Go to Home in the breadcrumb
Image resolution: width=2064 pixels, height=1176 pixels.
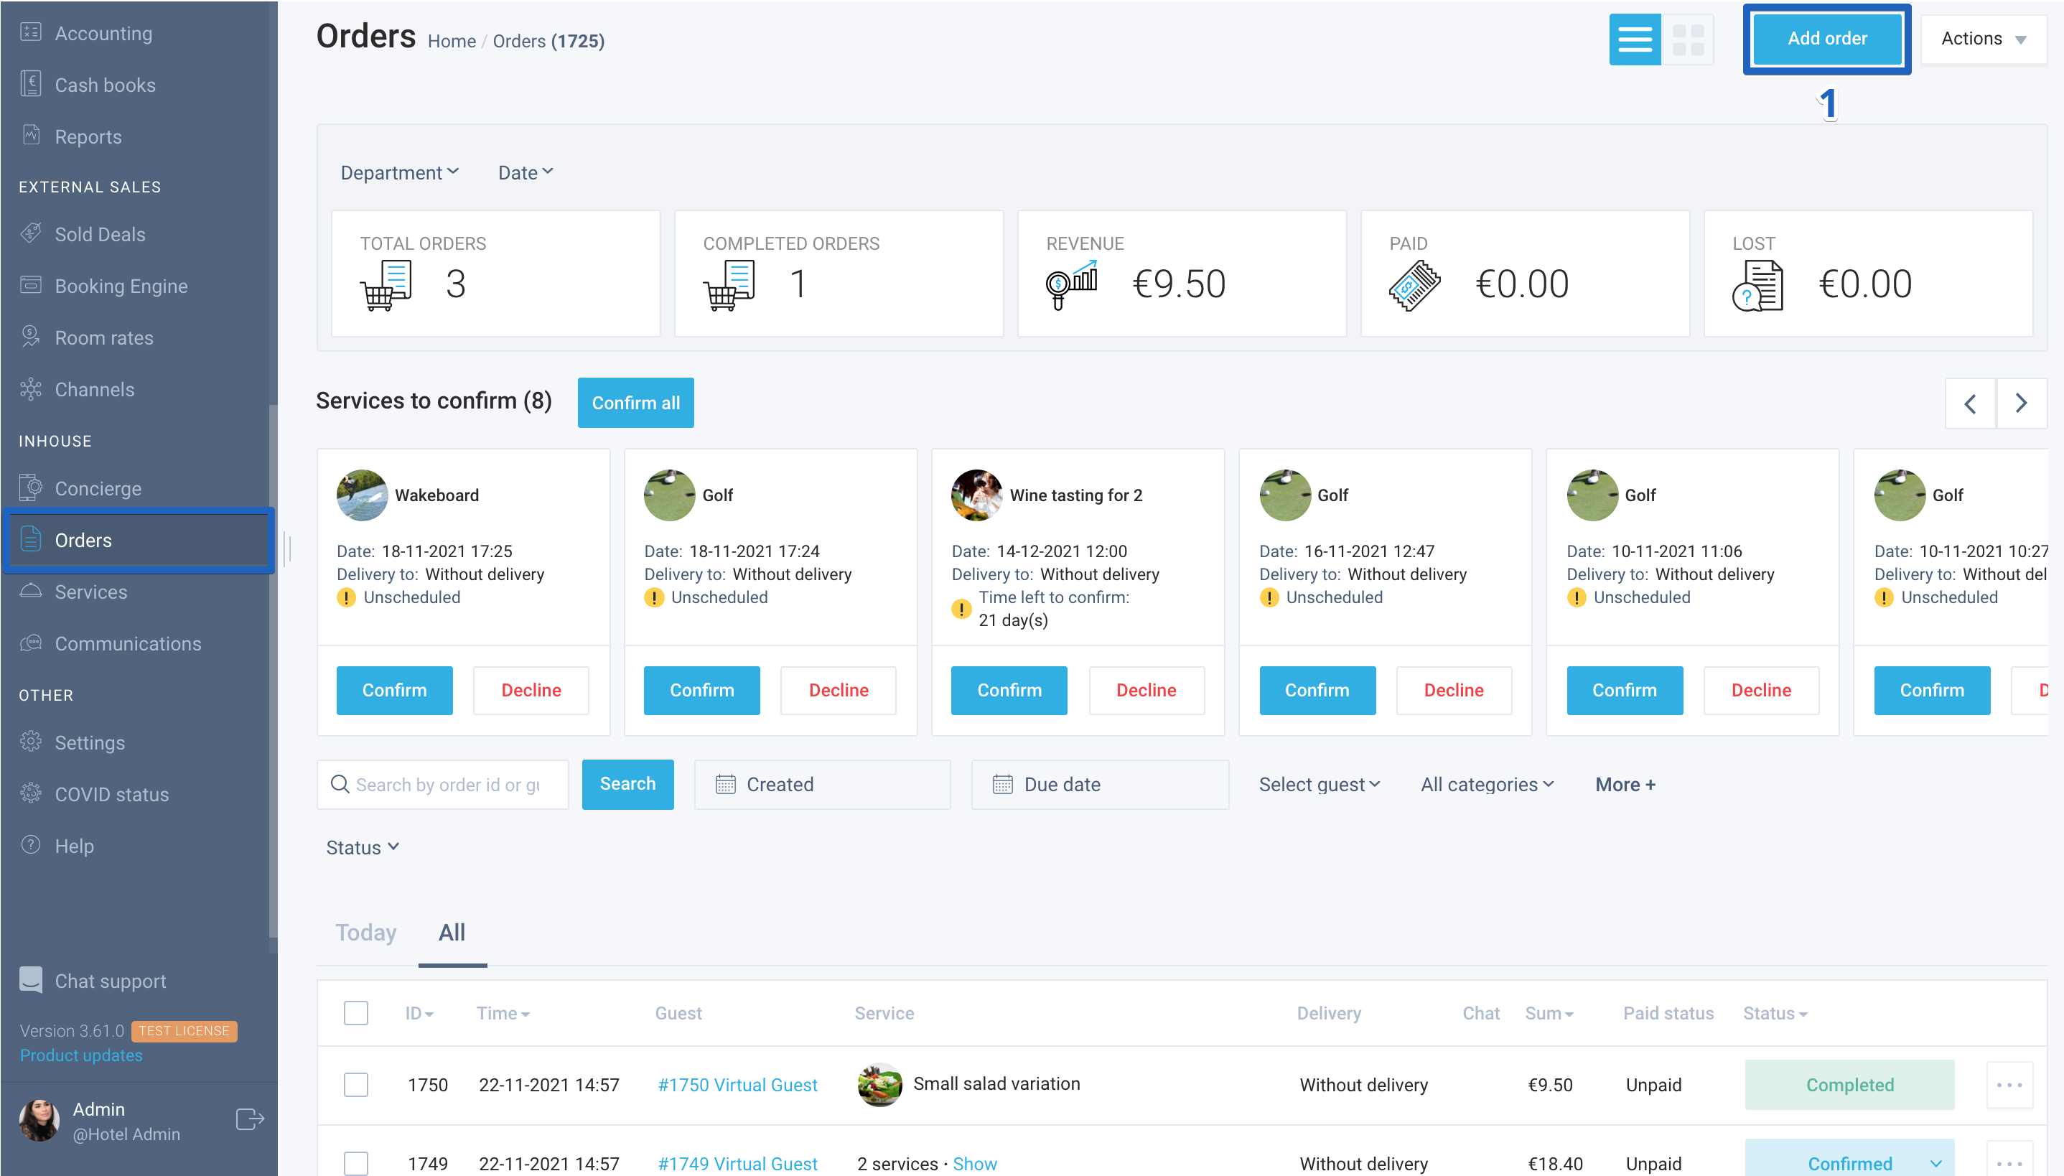[452, 41]
